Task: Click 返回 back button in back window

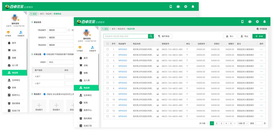Action: point(33,14)
